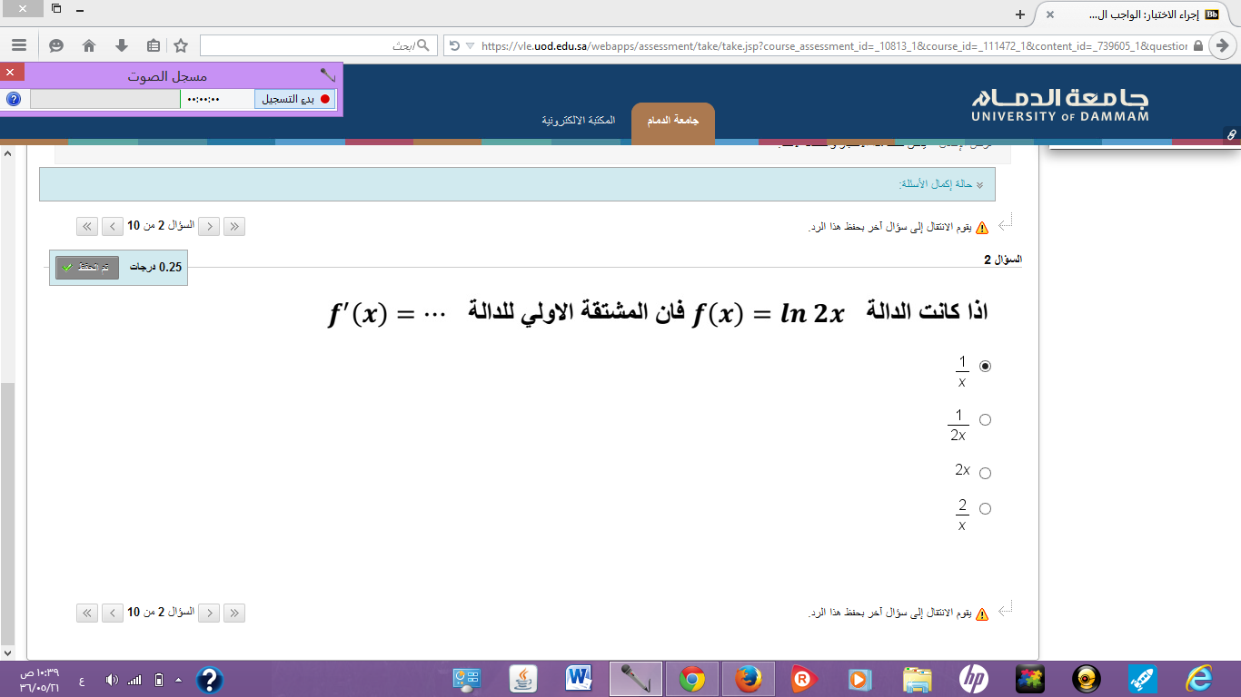Viewport: 1241px width, 697px height.
Task: Go to the browser home page
Action: click(x=89, y=45)
